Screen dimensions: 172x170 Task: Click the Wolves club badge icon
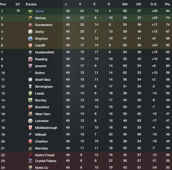coord(30,18)
